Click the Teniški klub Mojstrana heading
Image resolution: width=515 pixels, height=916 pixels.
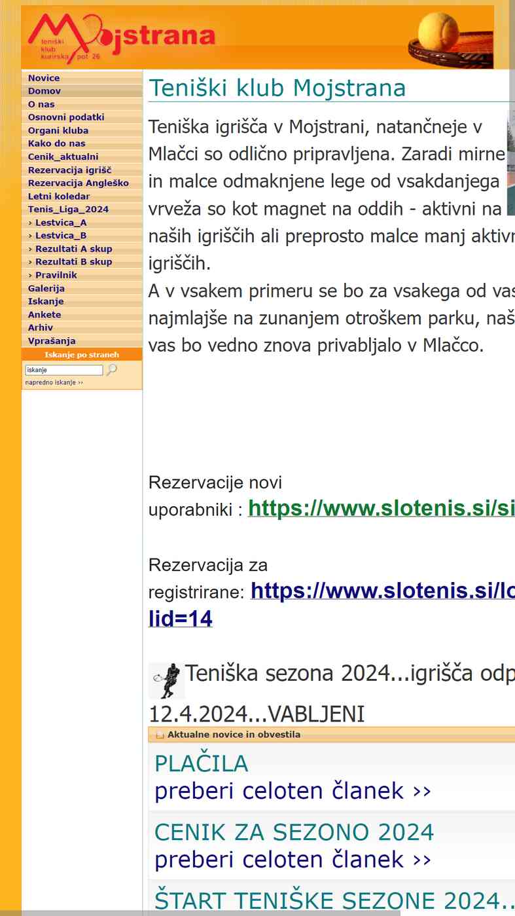[277, 88]
